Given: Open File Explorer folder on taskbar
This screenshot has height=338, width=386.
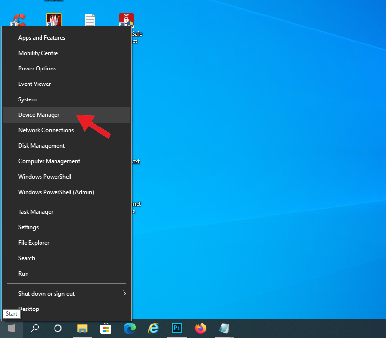Looking at the screenshot, I should pyautogui.click(x=82, y=328).
